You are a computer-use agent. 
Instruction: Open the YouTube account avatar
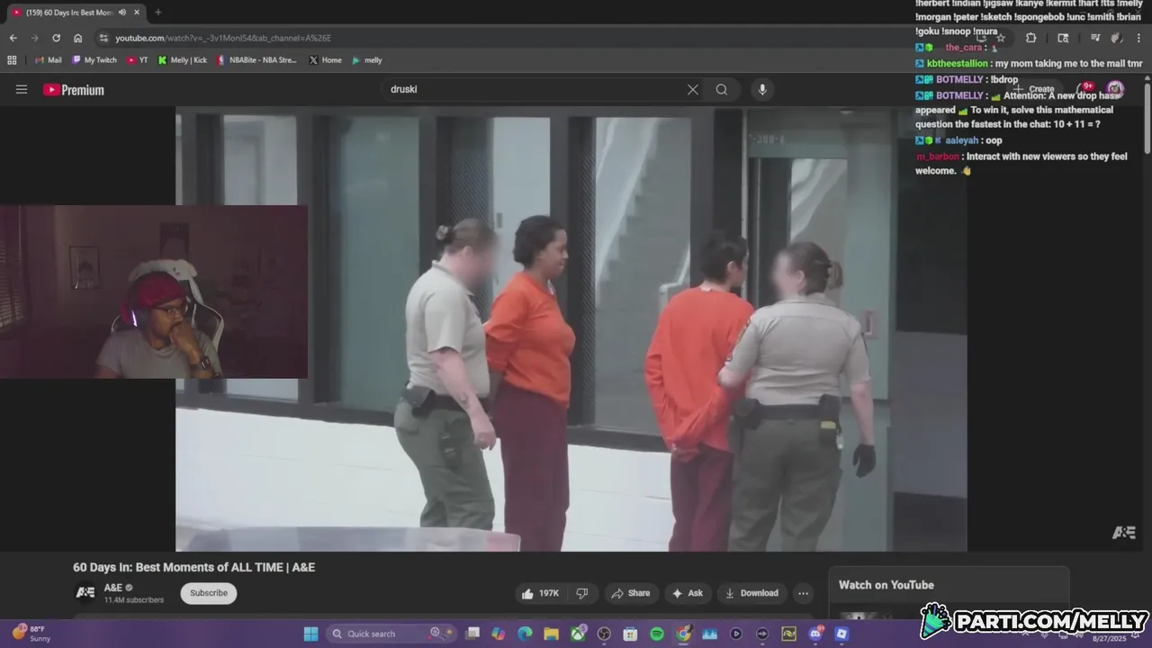[x=1115, y=89]
